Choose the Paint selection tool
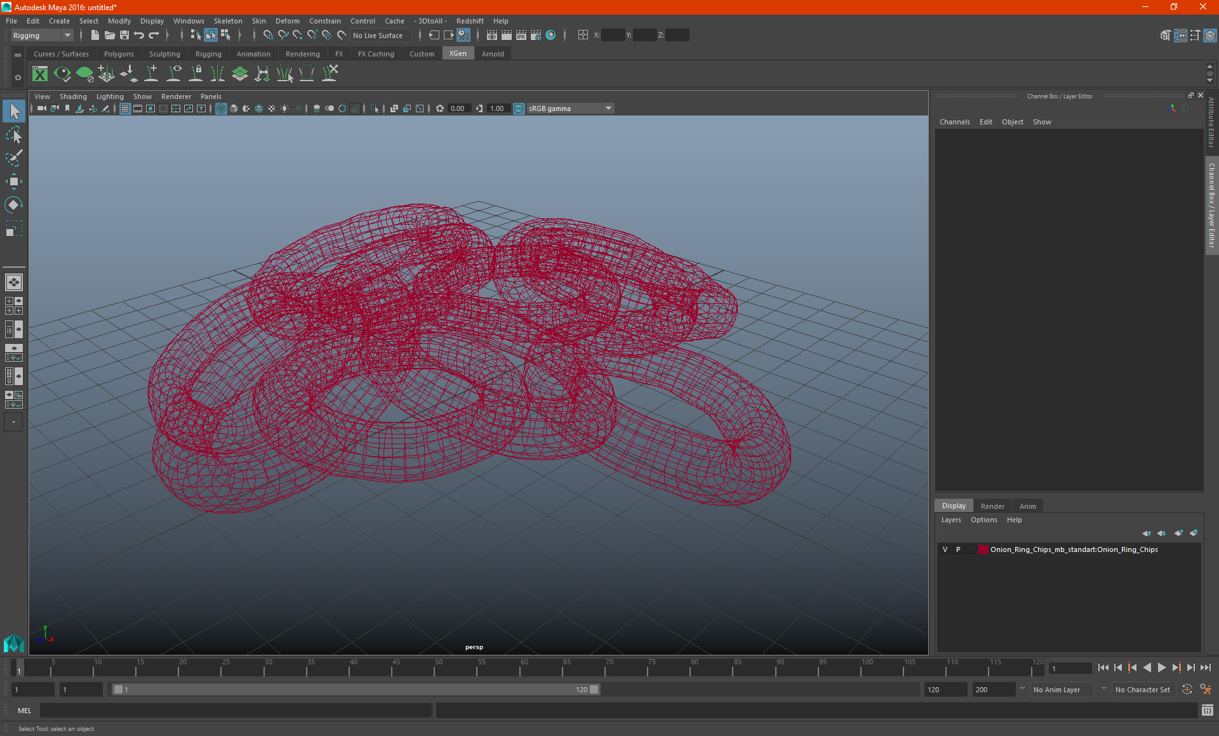The image size is (1219, 736). (x=14, y=157)
